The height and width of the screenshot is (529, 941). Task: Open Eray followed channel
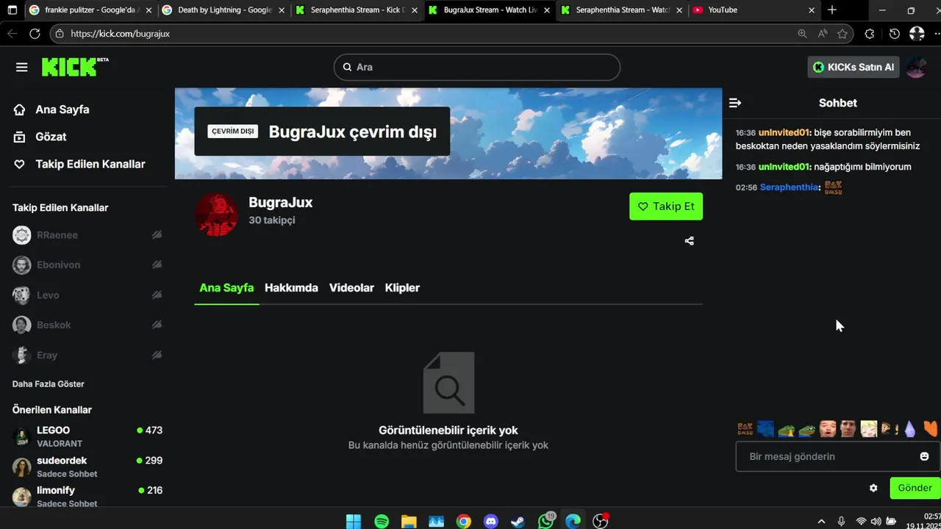pyautogui.click(x=87, y=355)
